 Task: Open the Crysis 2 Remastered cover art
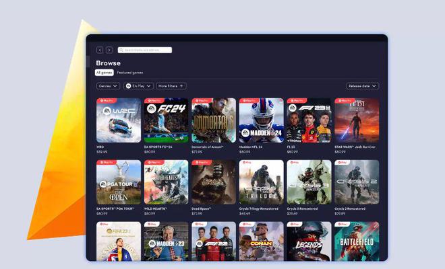[x=357, y=182]
